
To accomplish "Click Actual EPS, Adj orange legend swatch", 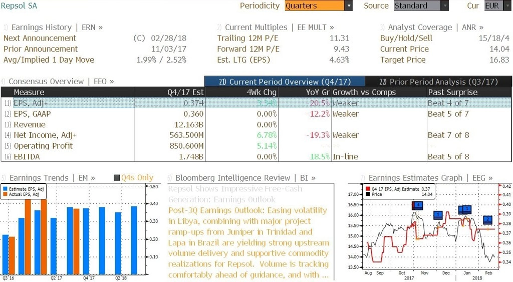I will click(5, 194).
